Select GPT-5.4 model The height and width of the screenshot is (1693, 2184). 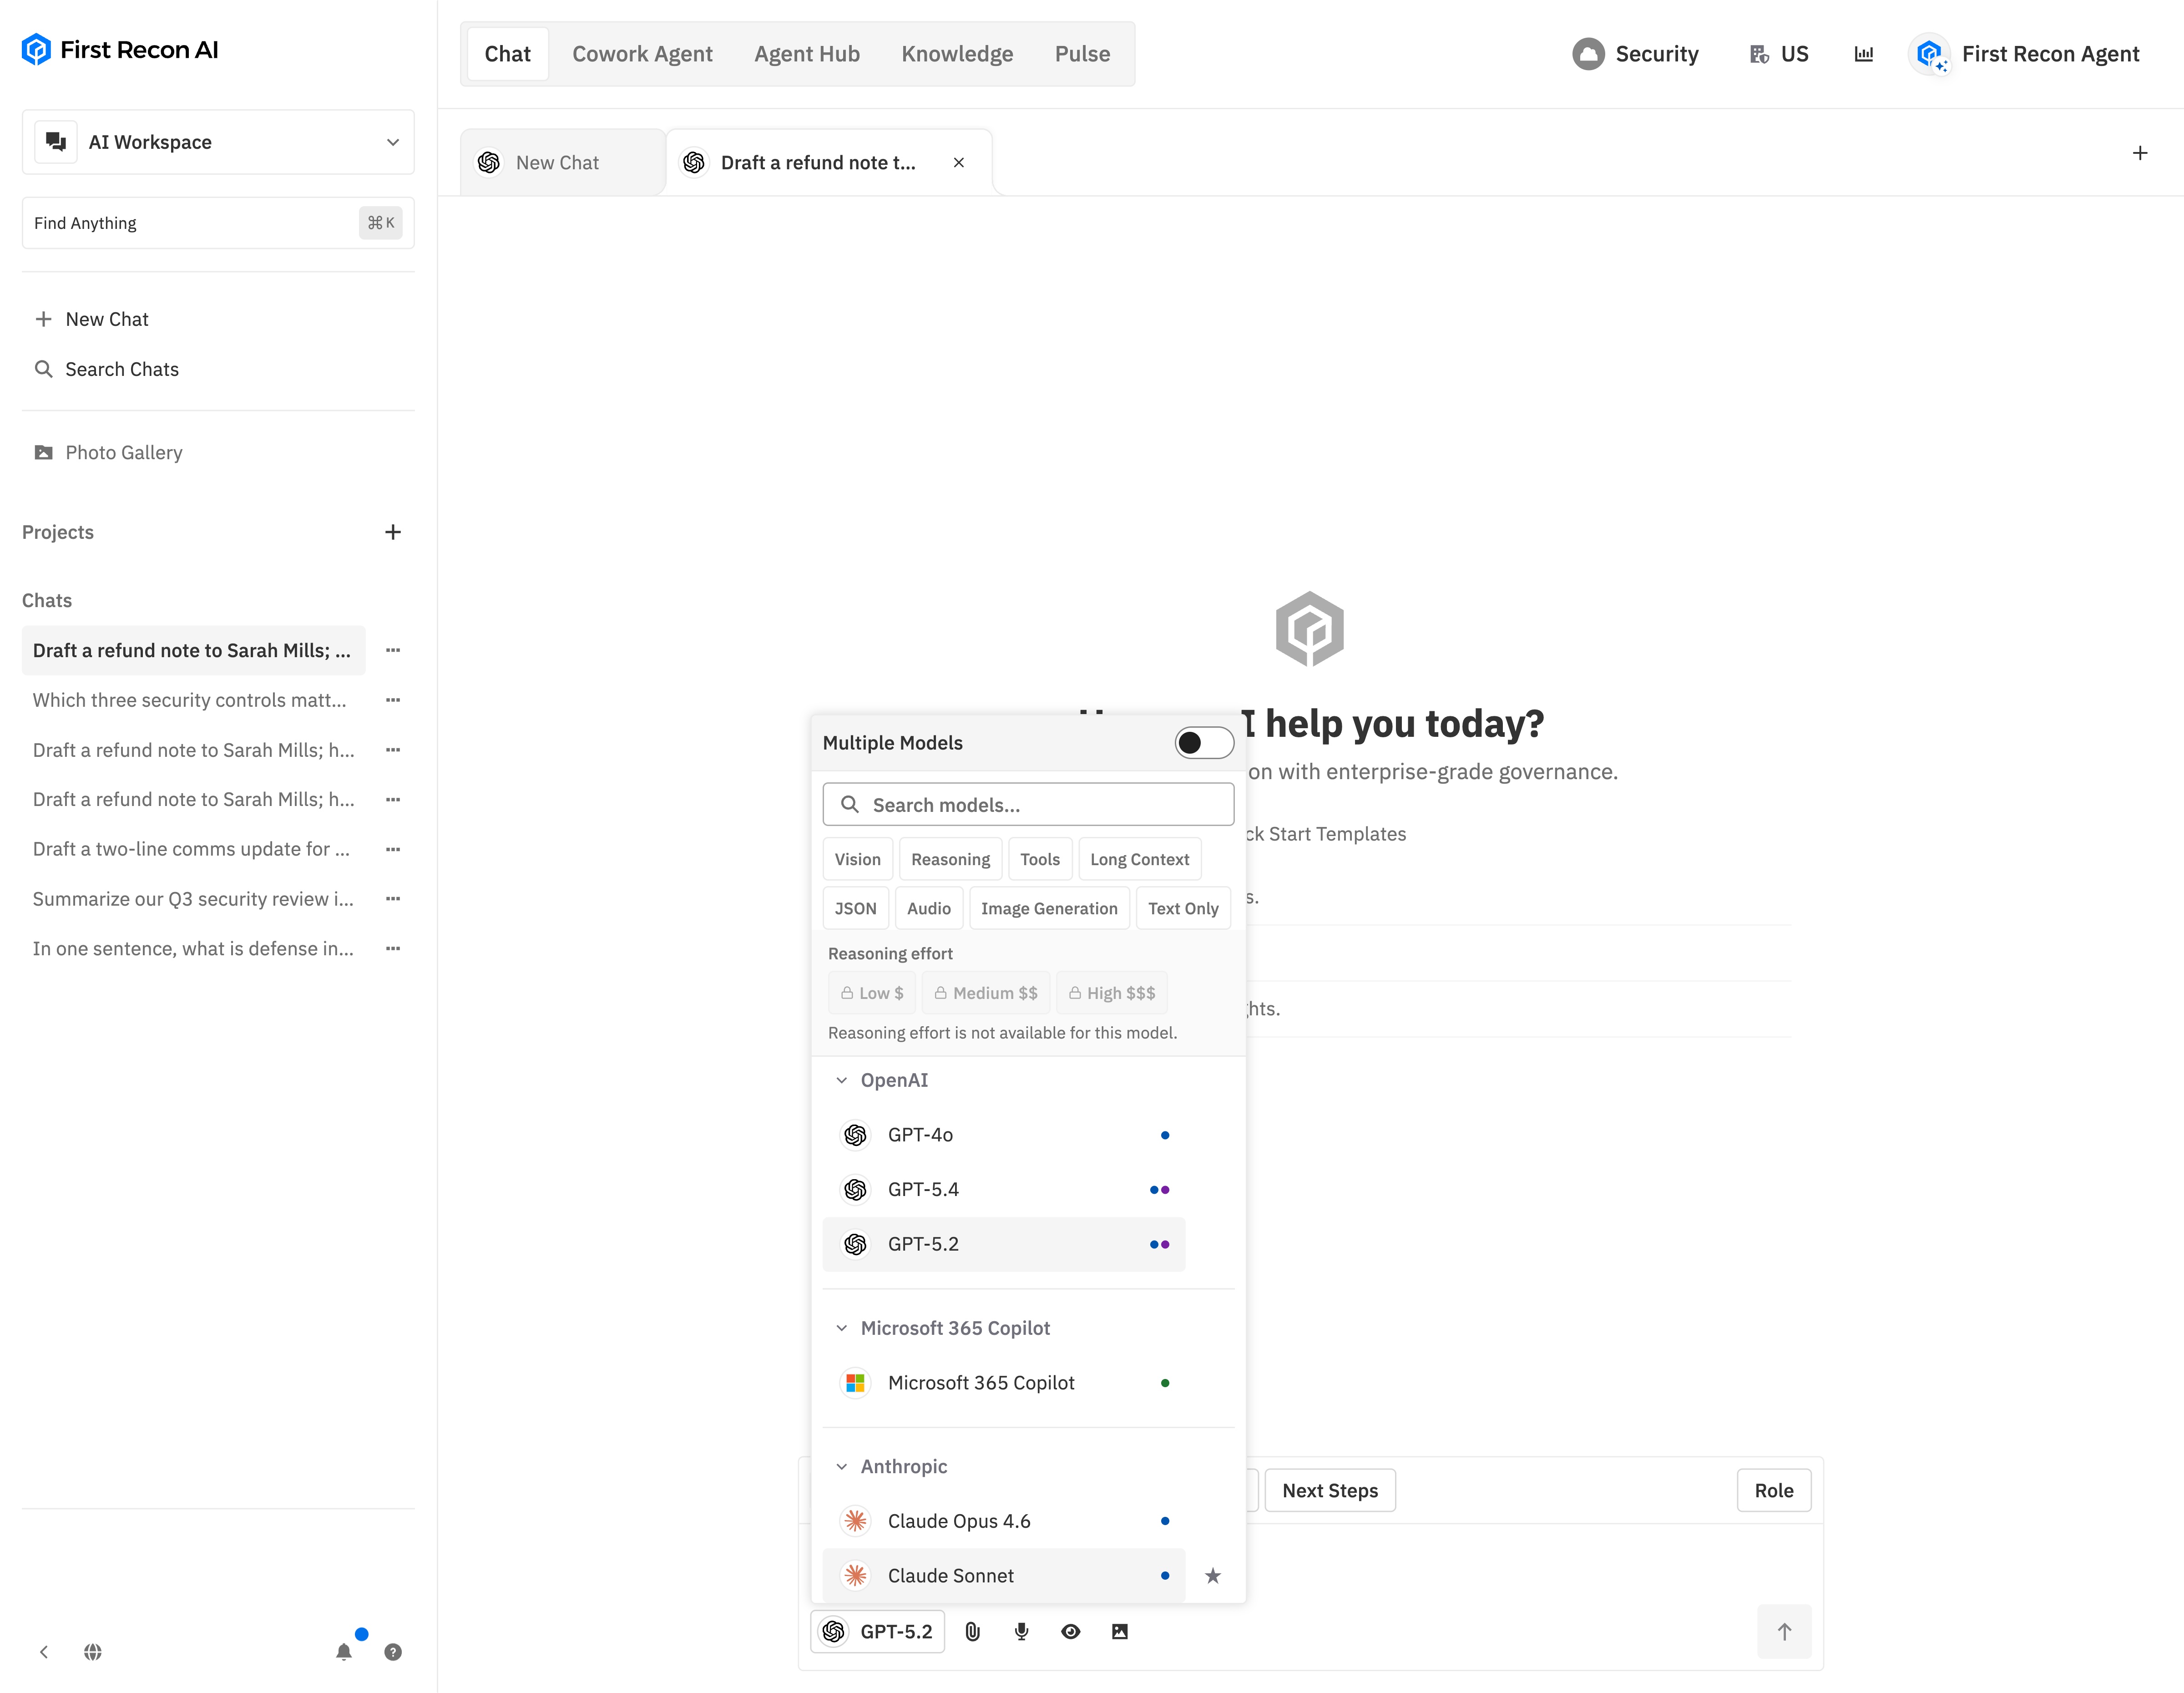[1004, 1190]
